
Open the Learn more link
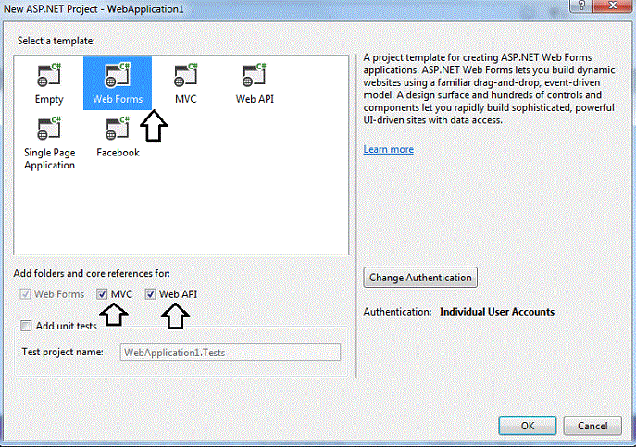click(x=389, y=149)
